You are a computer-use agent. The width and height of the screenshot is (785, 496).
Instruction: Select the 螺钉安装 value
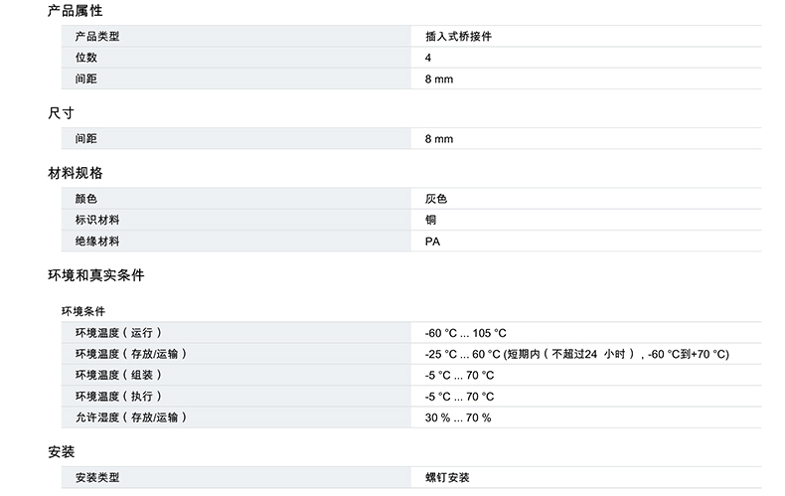pos(447,478)
